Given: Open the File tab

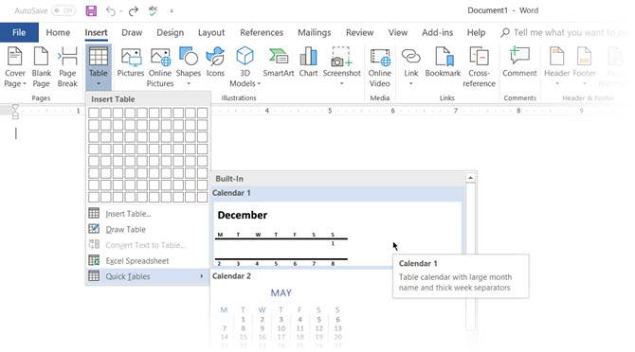Looking at the screenshot, I should 19,32.
